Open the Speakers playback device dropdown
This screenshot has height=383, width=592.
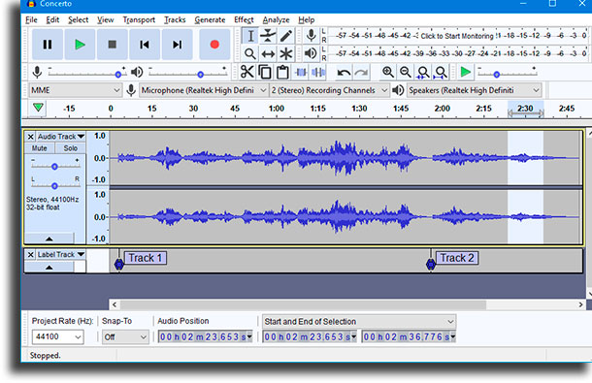coord(474,90)
